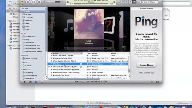This screenshot has width=192, height=108.
Task: Switch to grid view button
Action: [130, 2]
